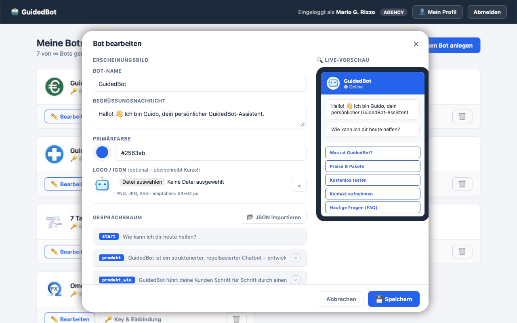Image resolution: width=517 pixels, height=323 pixels.
Task: Cancel editing with Abbrechen
Action: tap(341, 299)
